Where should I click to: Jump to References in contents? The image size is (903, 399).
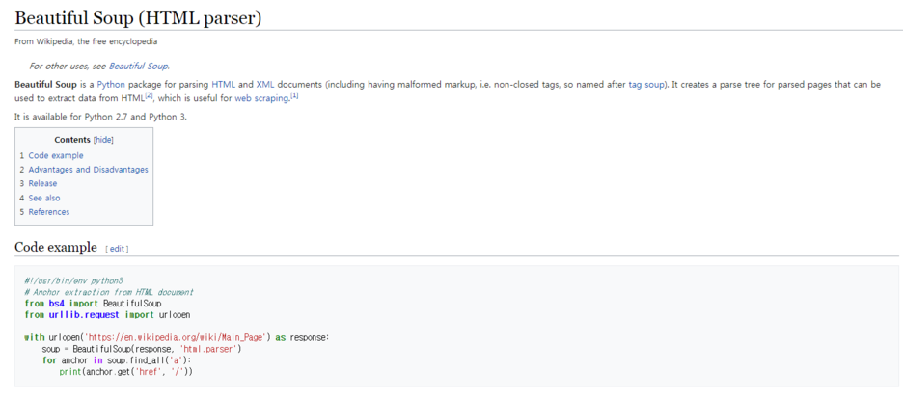click(x=49, y=212)
